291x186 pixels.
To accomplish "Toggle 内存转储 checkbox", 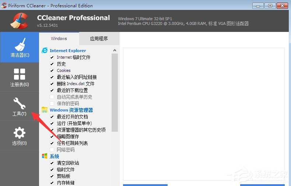I will click(x=52, y=183).
